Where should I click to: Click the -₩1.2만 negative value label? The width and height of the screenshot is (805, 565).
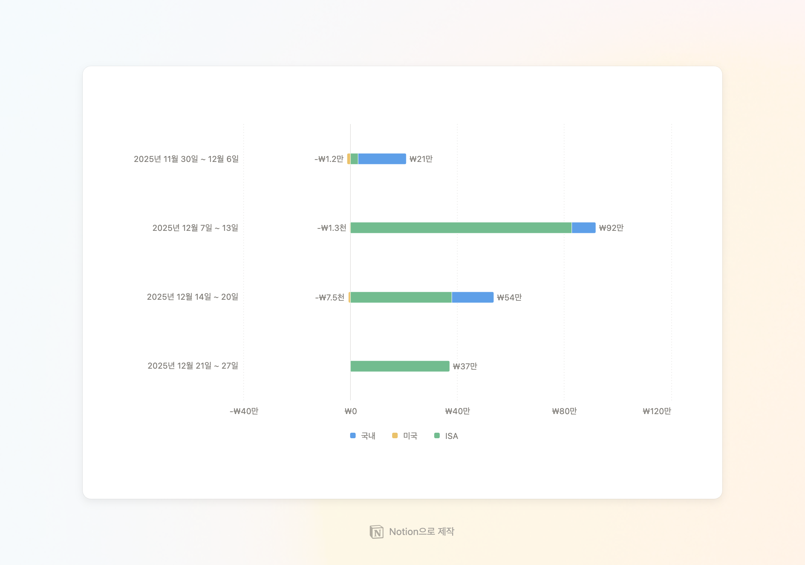click(329, 159)
